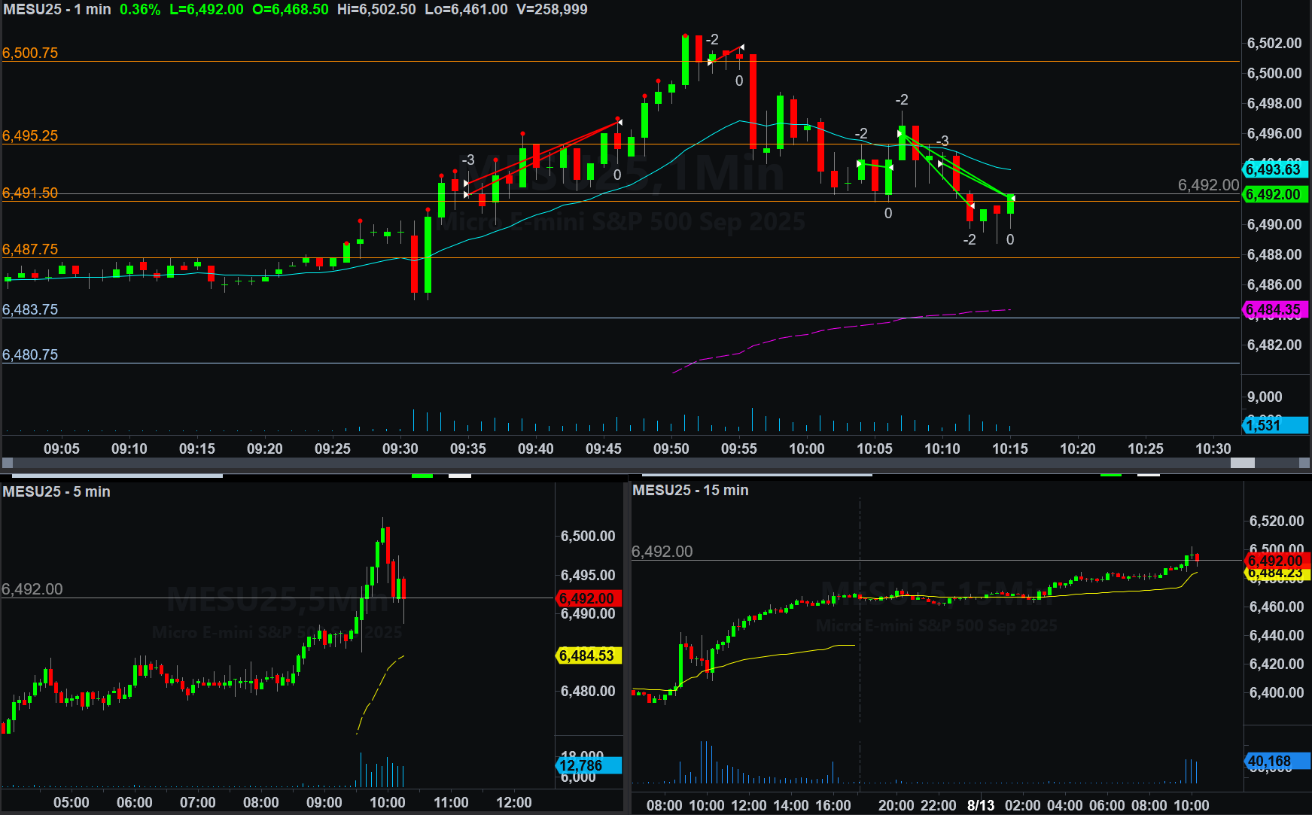
Task: Select the orange 6,487.75 level label
Action: pyautogui.click(x=30, y=249)
